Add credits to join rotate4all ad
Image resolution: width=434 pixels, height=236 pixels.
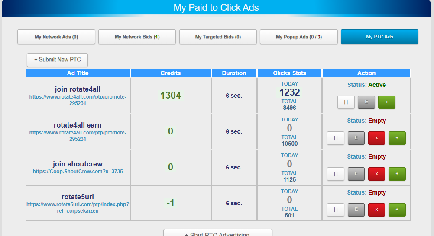coord(387,102)
